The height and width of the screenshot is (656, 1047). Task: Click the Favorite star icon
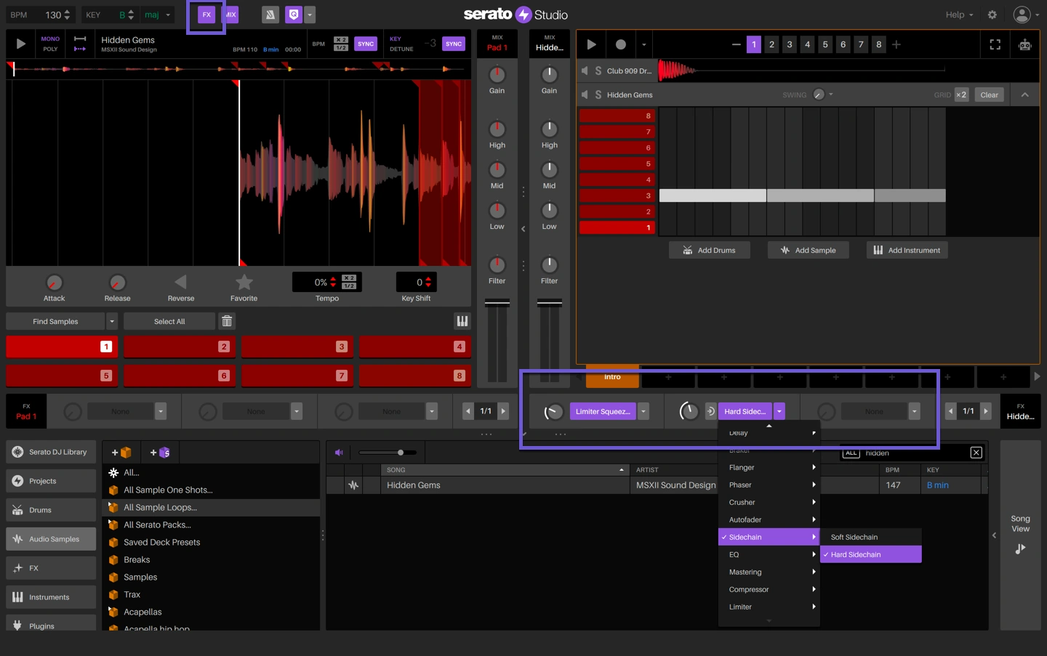click(x=244, y=282)
